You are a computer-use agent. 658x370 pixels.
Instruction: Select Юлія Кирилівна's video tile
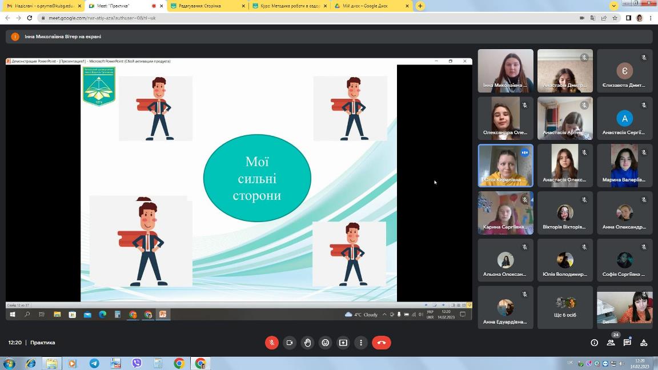(505, 165)
